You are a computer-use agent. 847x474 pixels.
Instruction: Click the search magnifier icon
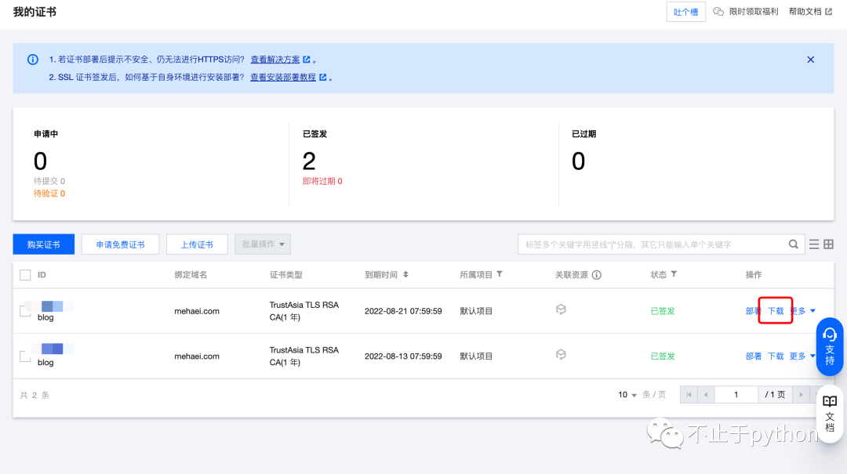click(794, 244)
